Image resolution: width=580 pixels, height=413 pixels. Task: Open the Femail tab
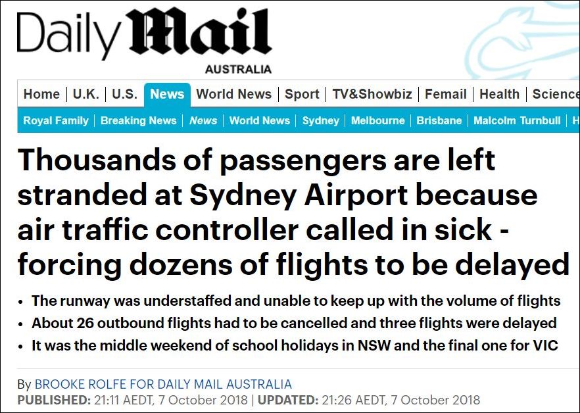point(446,94)
